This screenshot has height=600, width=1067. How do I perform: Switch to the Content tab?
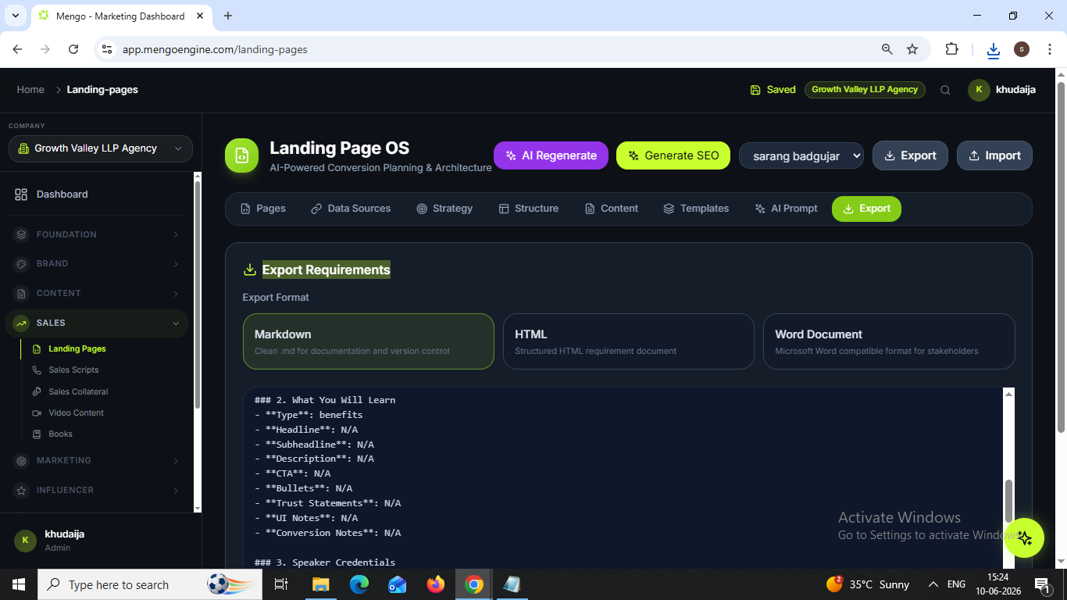pyautogui.click(x=612, y=209)
